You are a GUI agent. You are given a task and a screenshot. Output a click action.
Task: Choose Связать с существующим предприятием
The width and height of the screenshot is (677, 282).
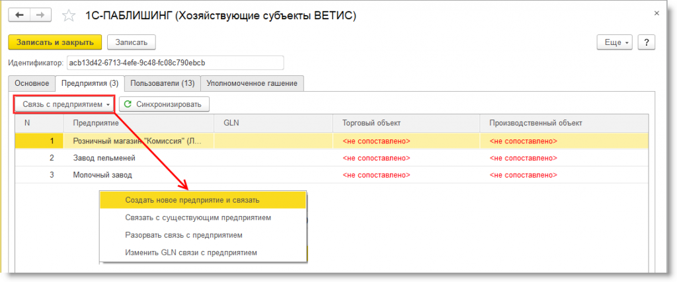(x=197, y=217)
